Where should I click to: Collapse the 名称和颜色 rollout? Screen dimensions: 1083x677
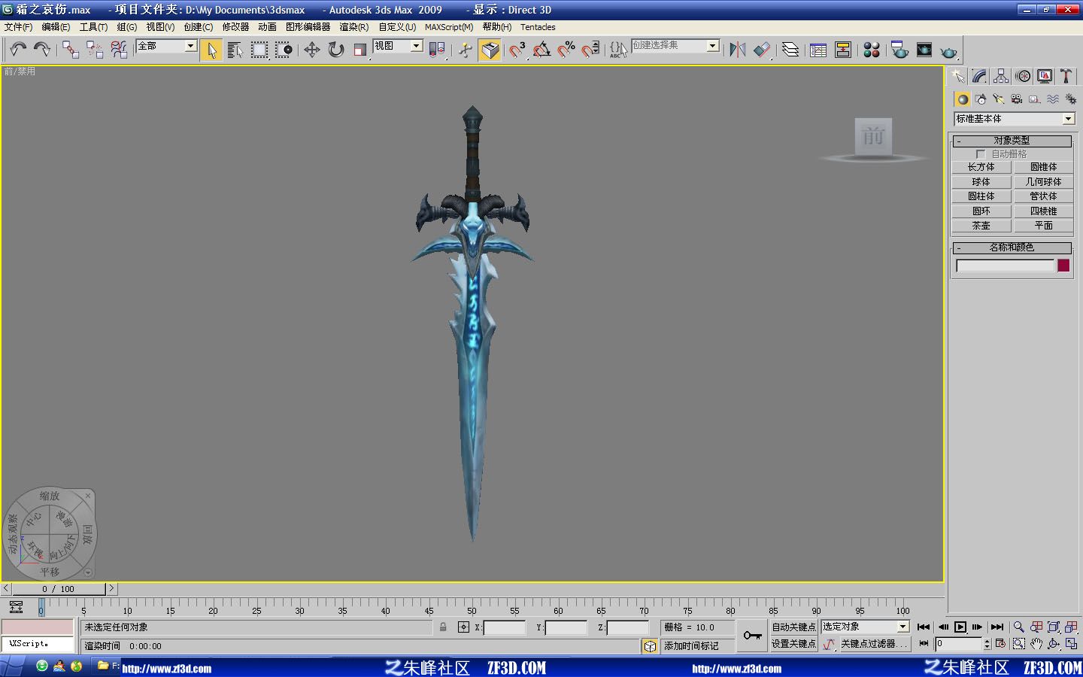pyautogui.click(x=1012, y=247)
